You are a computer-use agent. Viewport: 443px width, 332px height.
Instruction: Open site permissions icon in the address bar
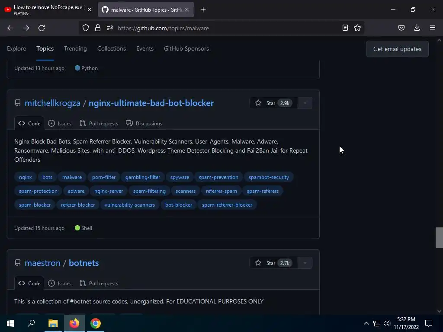(110, 28)
